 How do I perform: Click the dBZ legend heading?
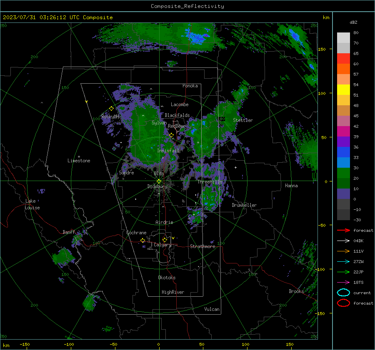click(x=353, y=22)
